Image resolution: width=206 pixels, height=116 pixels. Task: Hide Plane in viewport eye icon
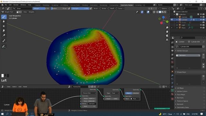(x=201, y=28)
